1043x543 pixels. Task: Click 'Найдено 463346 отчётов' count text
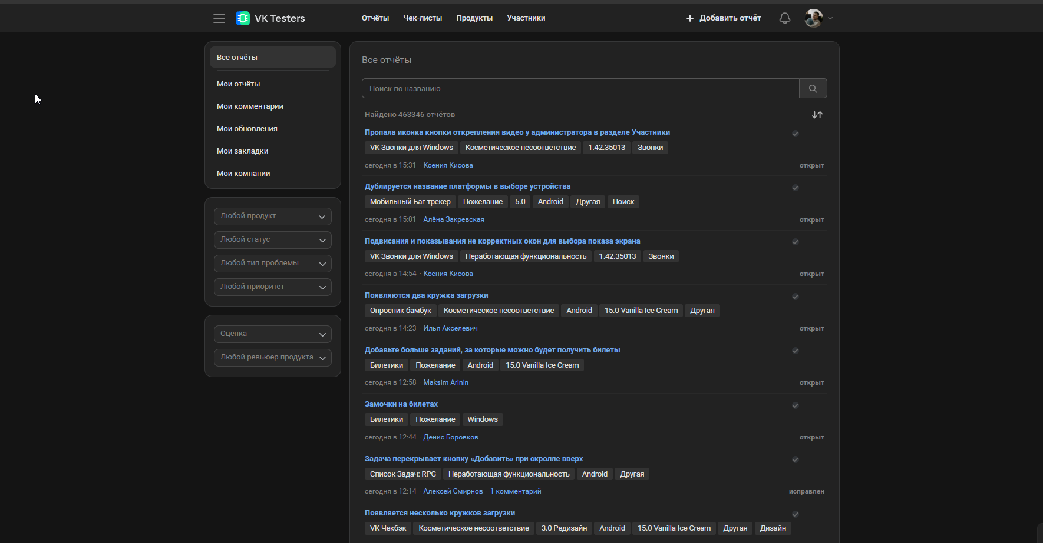pyautogui.click(x=410, y=115)
